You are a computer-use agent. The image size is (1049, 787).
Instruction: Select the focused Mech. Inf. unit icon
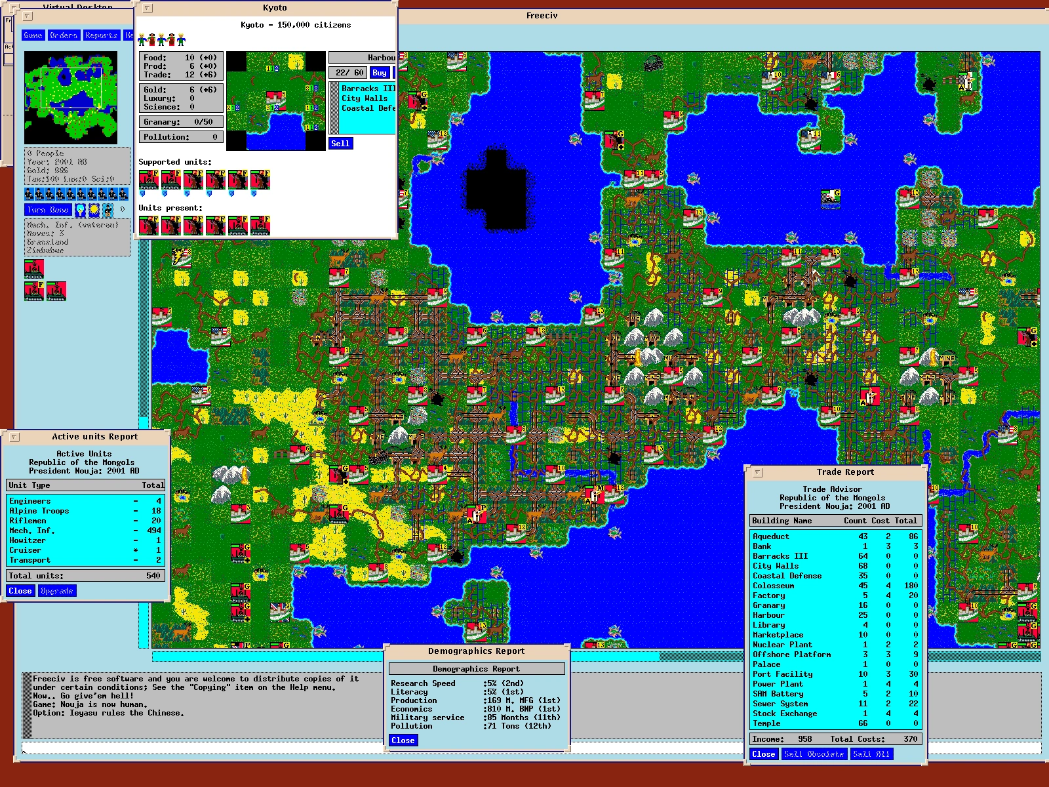pos(34,268)
